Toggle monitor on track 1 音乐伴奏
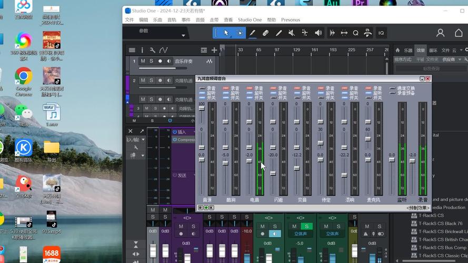The image size is (468, 263). 168,61
